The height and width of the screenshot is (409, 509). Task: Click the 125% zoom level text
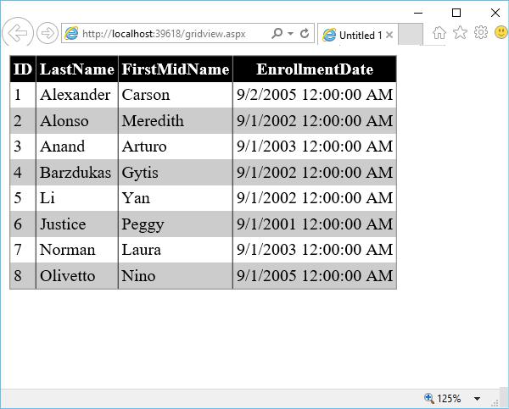(x=449, y=399)
